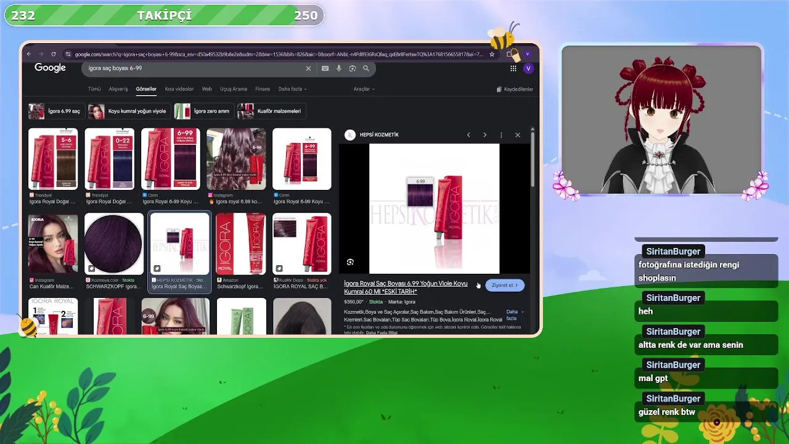Screen dimensions: 789x444
Task: Expand the Daha fazla dropdown
Action: [x=292, y=89]
